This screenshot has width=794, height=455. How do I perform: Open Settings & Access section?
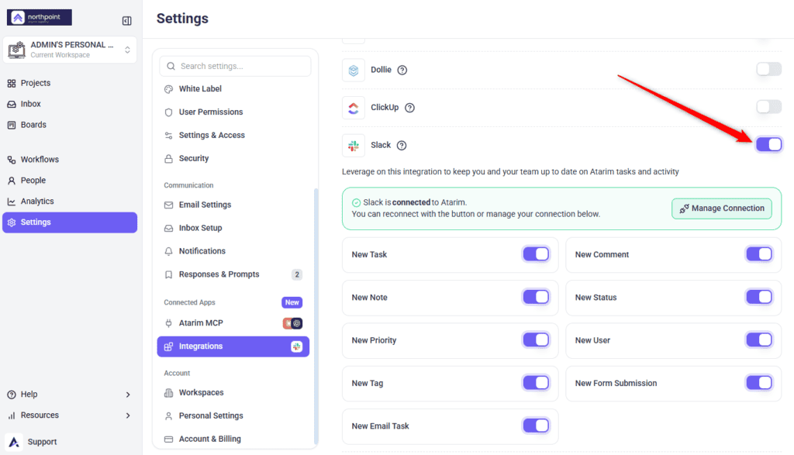(233, 135)
